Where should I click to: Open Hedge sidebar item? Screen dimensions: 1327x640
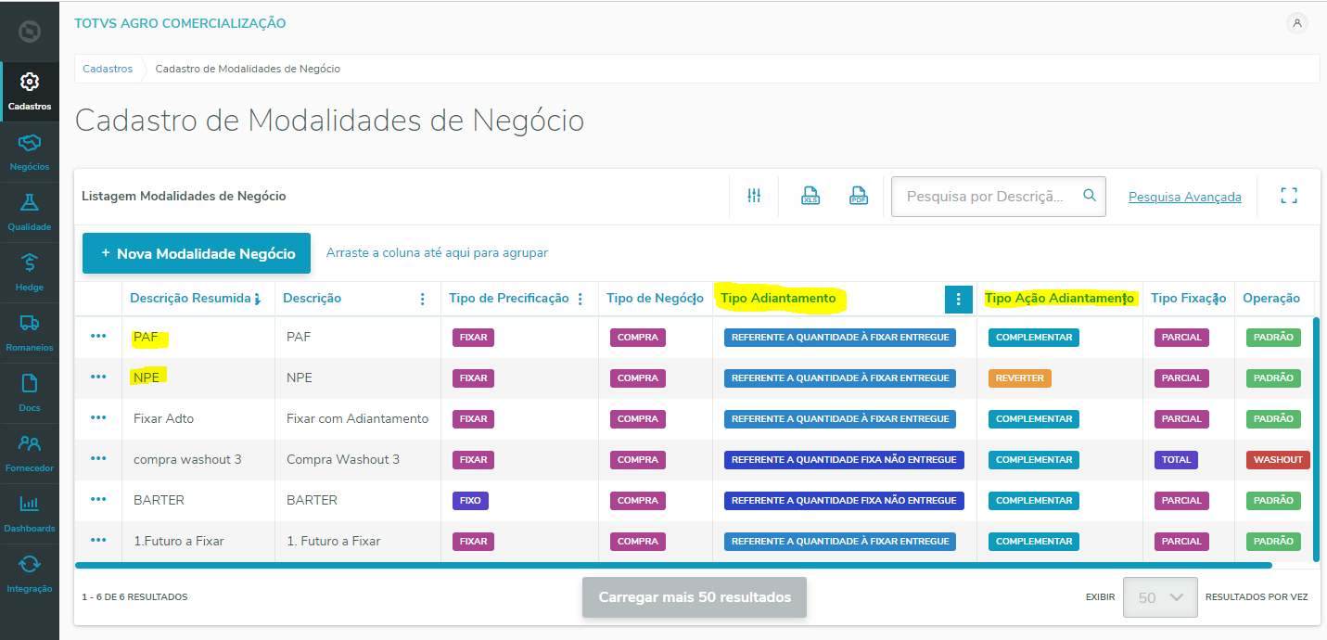(30, 273)
